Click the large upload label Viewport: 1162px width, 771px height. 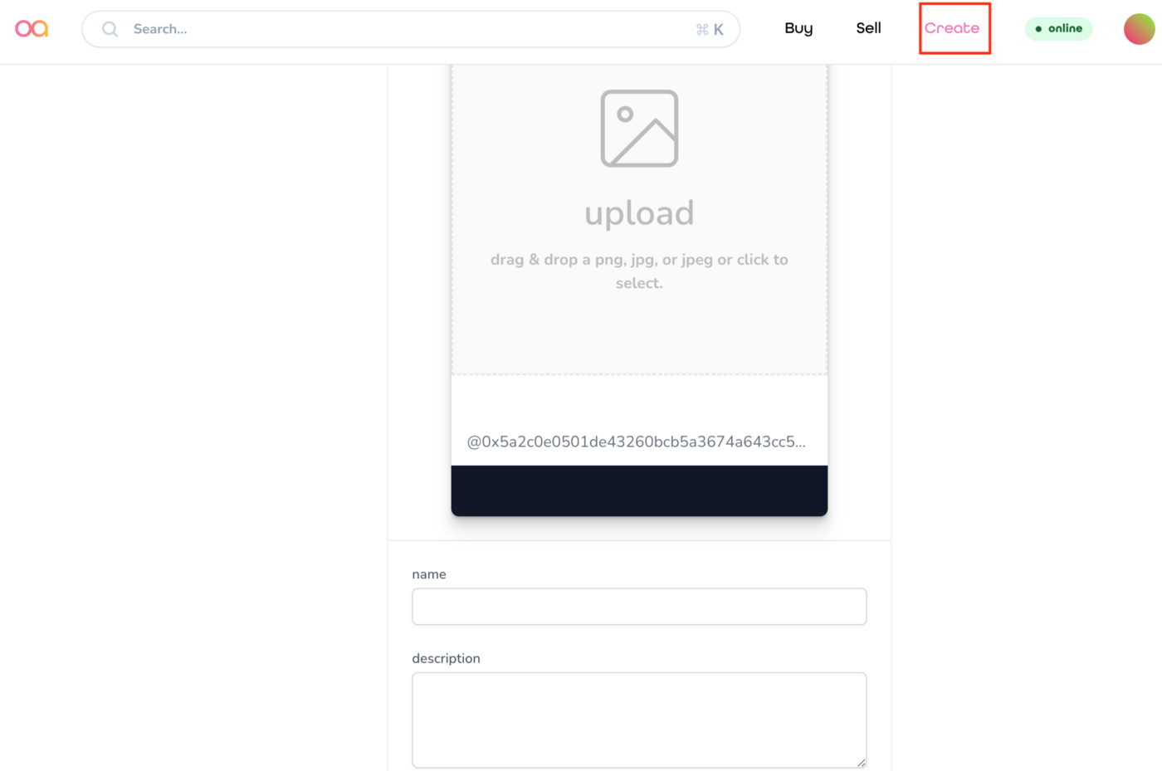639,213
